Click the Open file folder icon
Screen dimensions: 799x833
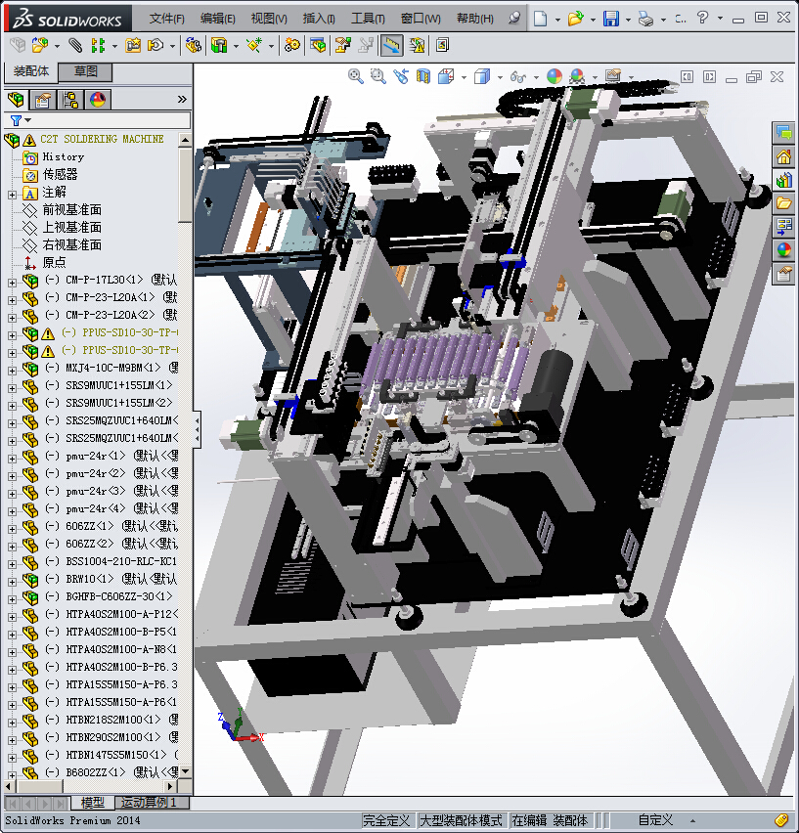pyautogui.click(x=575, y=19)
